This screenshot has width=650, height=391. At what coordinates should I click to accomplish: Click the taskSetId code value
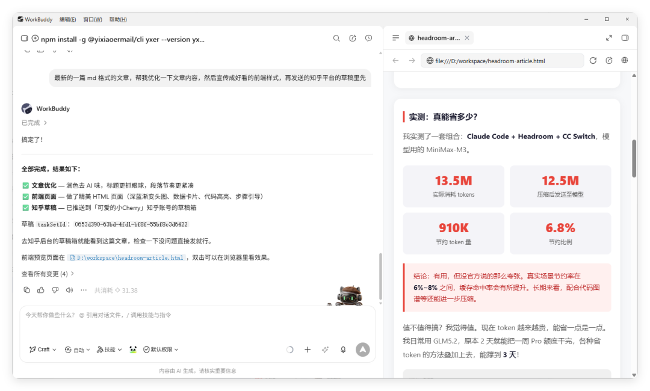coord(131,224)
